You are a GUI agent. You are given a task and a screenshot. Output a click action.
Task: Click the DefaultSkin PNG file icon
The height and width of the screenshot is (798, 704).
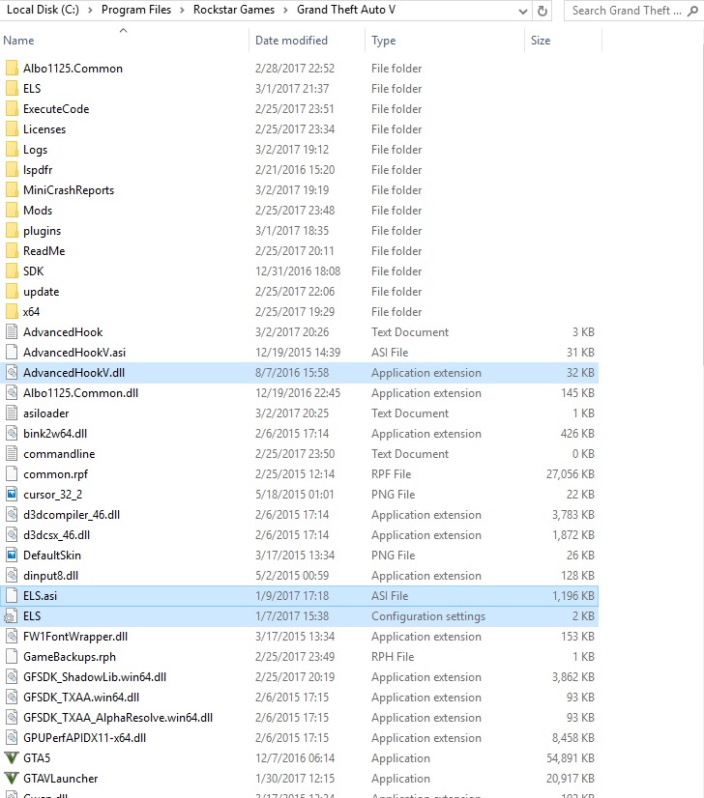[x=12, y=556]
